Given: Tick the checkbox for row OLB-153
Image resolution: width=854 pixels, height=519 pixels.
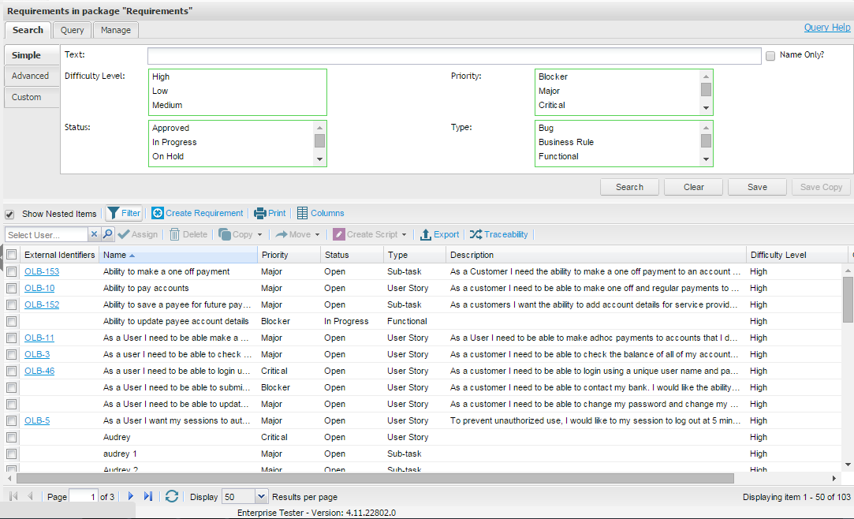Looking at the screenshot, I should (x=12, y=271).
